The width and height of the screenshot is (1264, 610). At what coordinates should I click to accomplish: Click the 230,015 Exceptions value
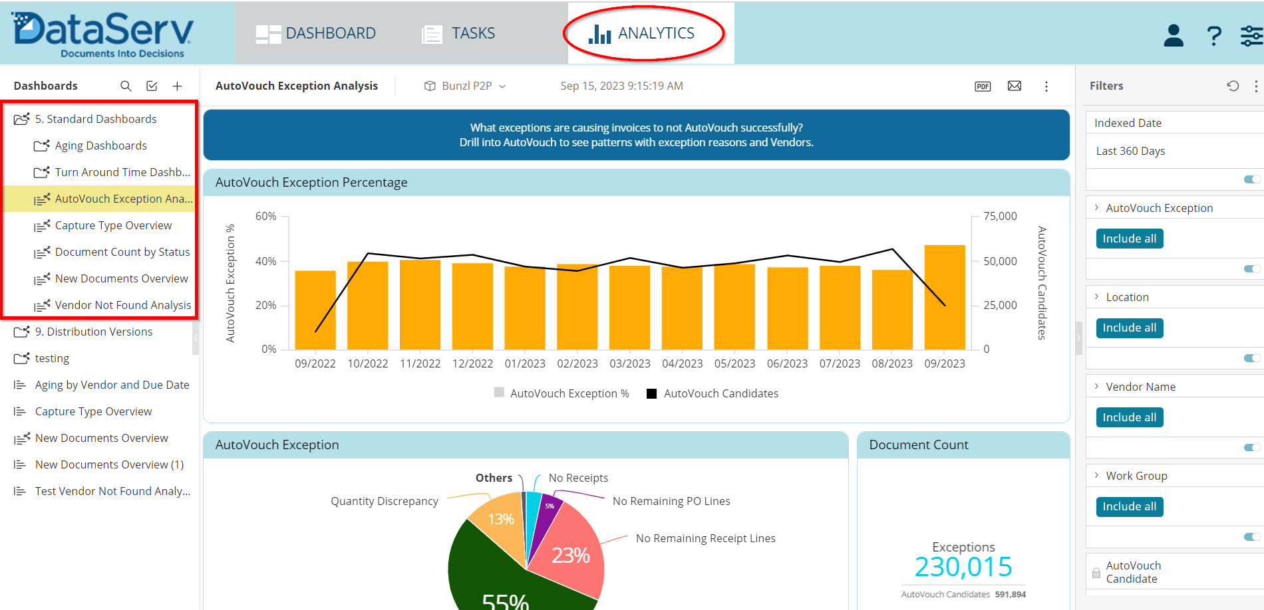[x=963, y=567]
